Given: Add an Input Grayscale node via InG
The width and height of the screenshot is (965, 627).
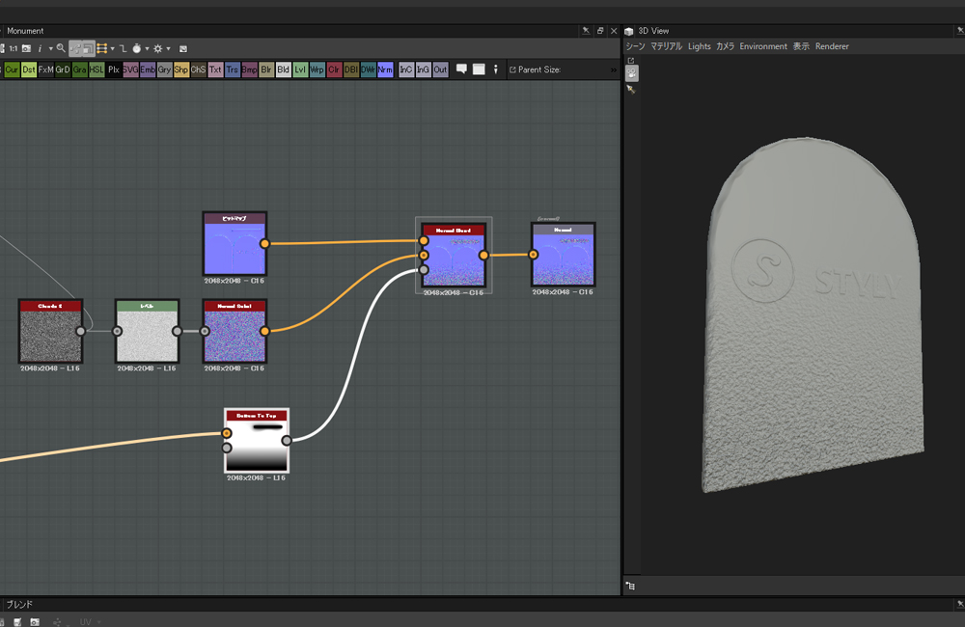Looking at the screenshot, I should click(424, 69).
